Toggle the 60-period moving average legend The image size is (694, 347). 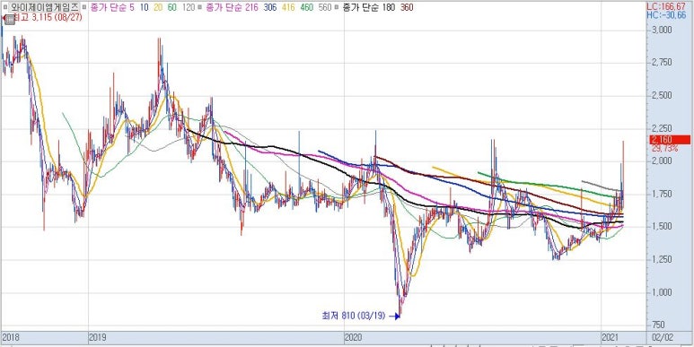172,7
